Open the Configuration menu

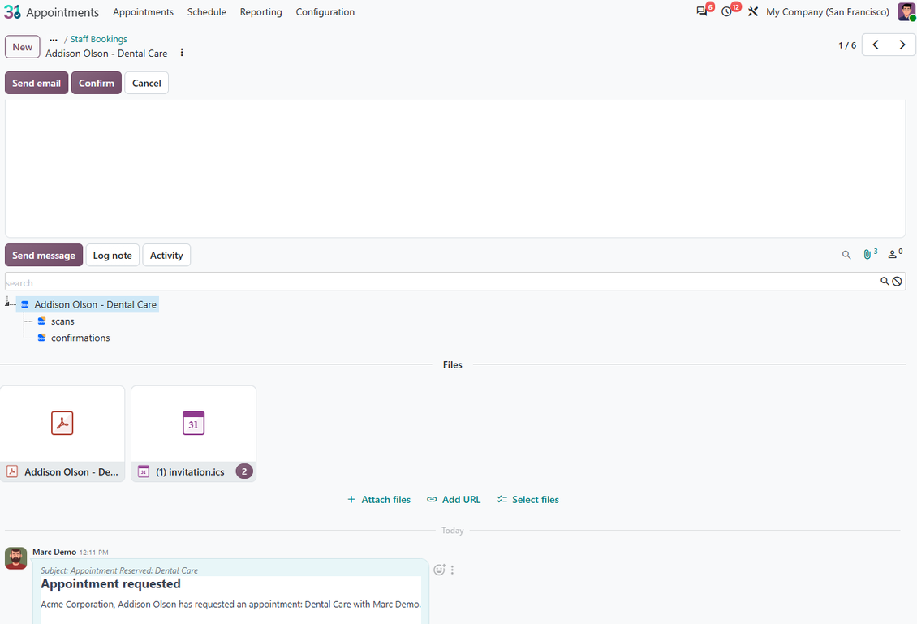point(325,11)
